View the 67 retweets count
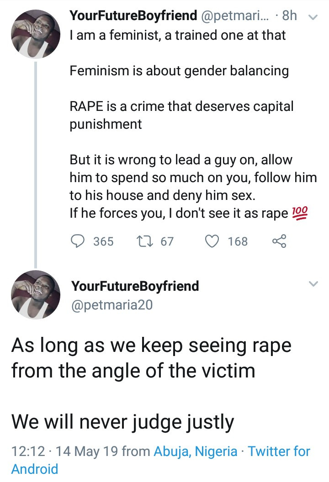 (167, 241)
